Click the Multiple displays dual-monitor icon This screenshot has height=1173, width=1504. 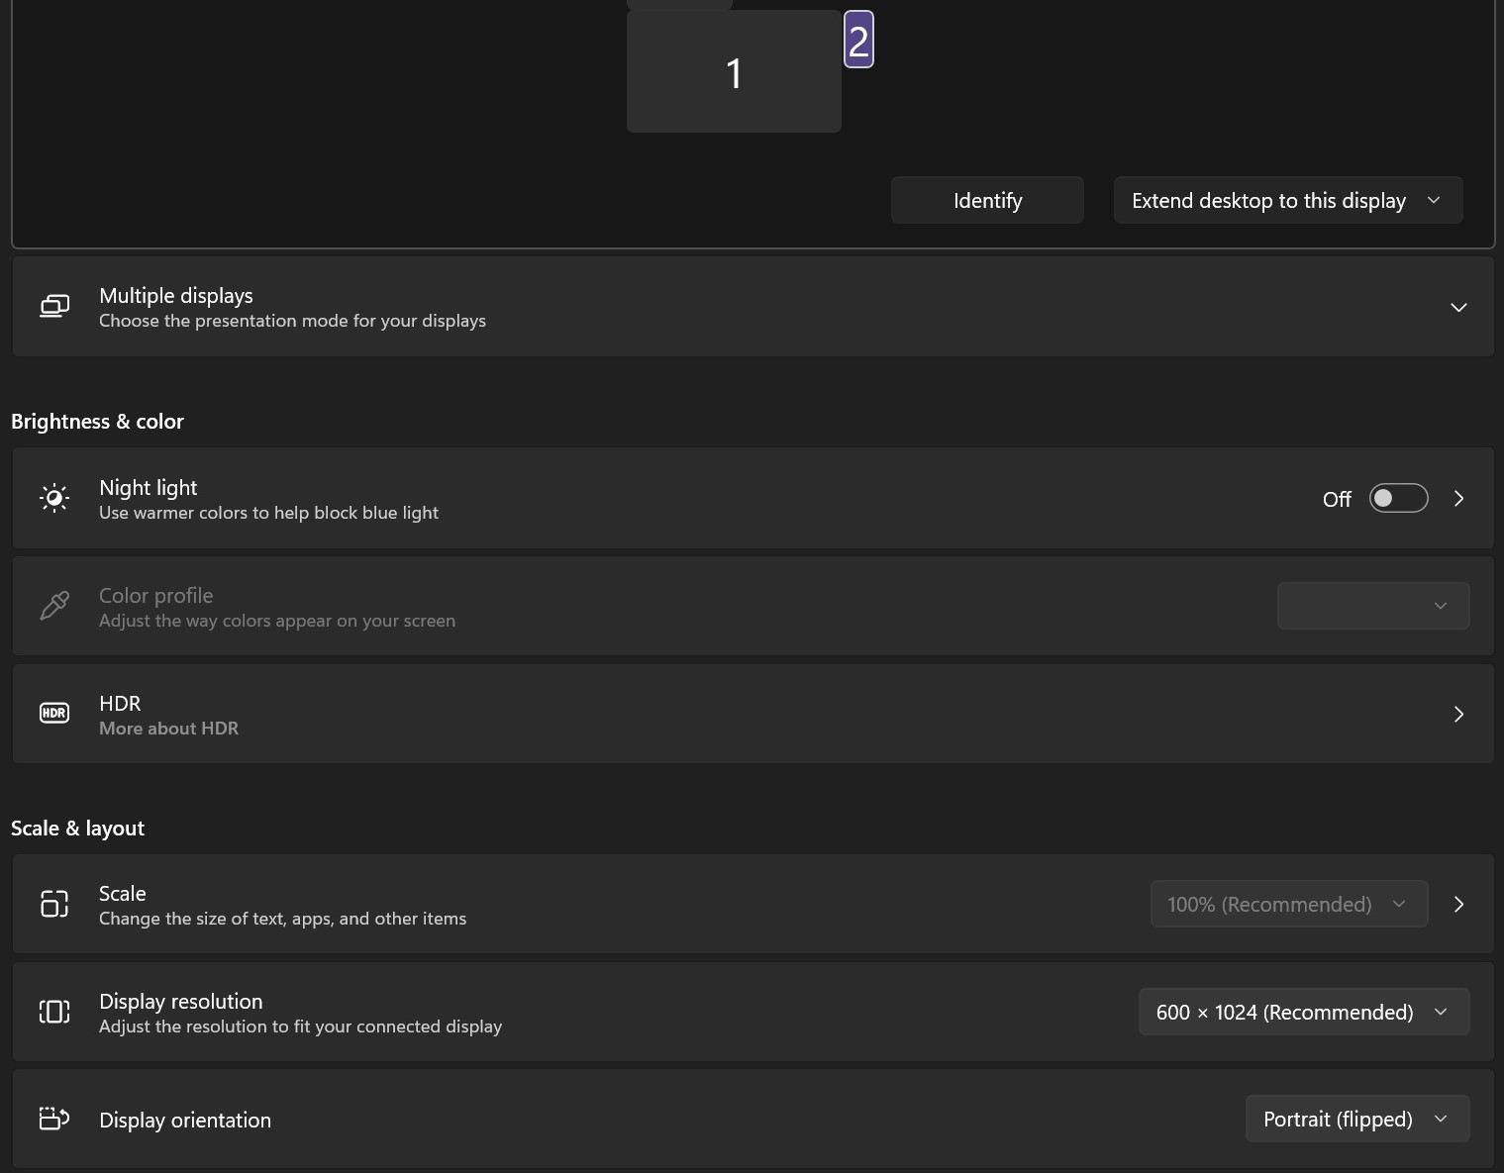(54, 306)
